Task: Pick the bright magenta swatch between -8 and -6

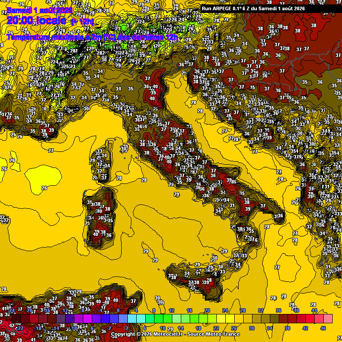Action: [x=88, y=319]
